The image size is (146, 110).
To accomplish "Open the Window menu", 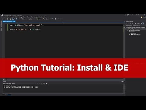I will click(x=41, y=17).
